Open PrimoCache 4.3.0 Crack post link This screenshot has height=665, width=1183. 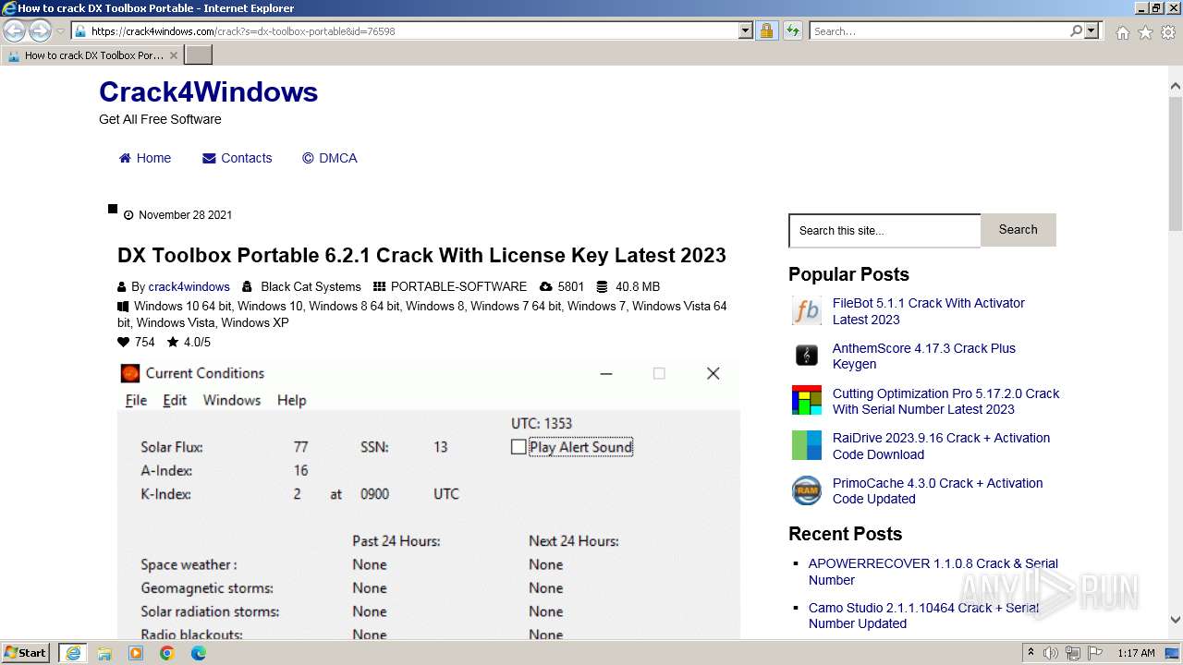(x=937, y=490)
